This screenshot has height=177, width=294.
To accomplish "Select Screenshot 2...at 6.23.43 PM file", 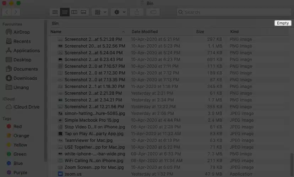I will [94, 60].
